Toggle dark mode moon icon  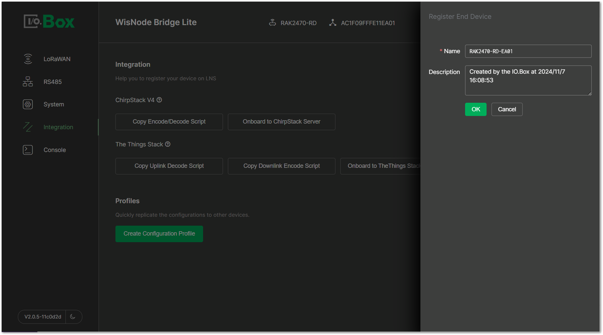click(73, 316)
